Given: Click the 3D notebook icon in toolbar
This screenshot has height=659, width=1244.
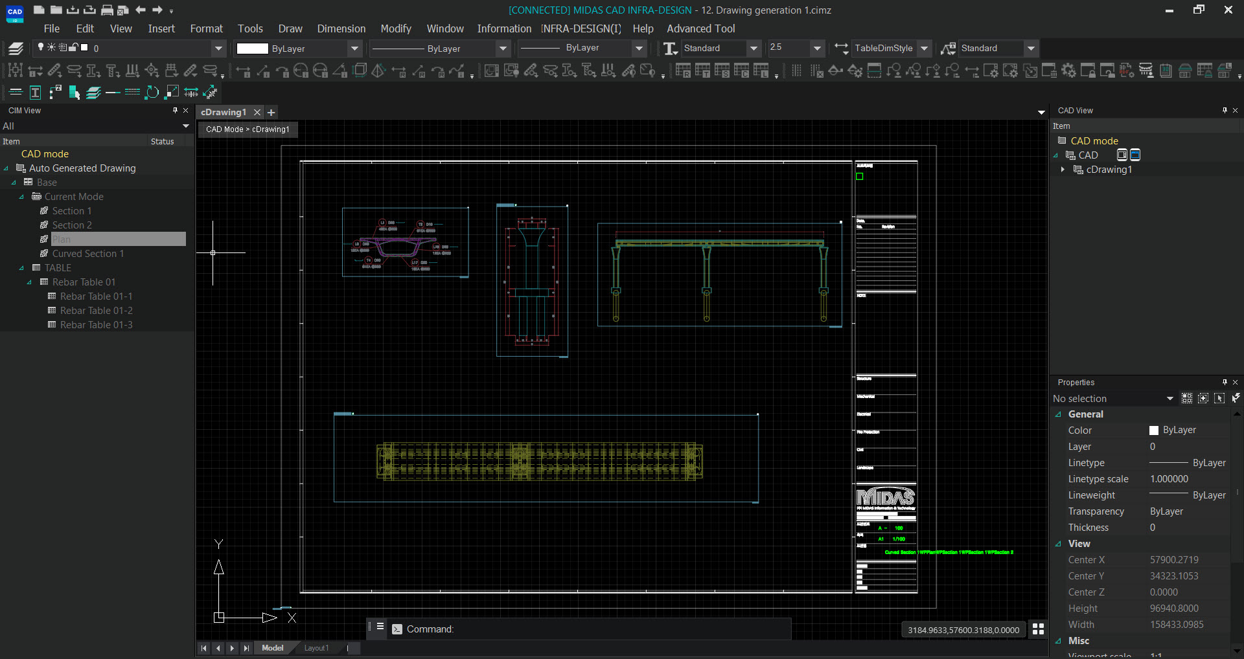Looking at the screenshot, I should tap(1166, 71).
